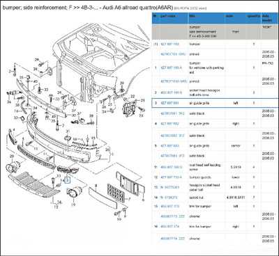Screen dimensions: 279x256
Task: Click license plate bracket callout 6
Action: pos(143,200)
